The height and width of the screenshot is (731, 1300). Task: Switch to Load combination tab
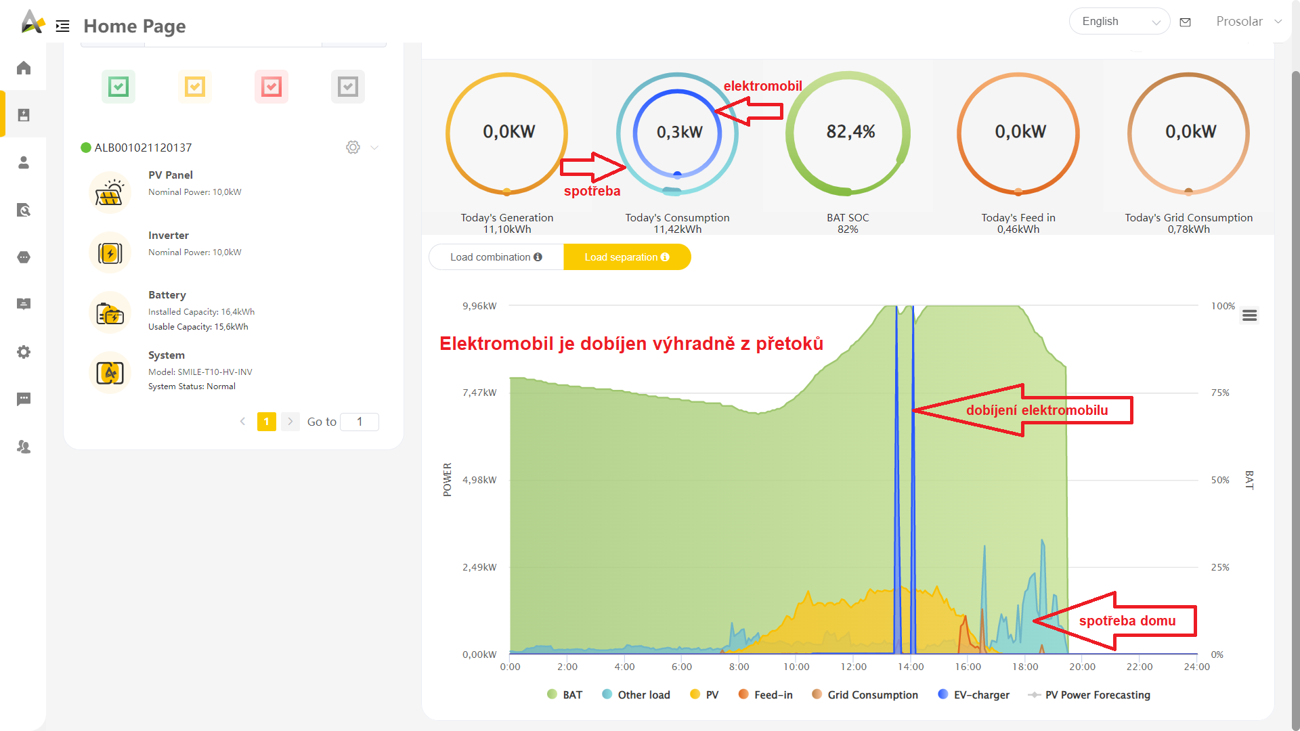496,257
